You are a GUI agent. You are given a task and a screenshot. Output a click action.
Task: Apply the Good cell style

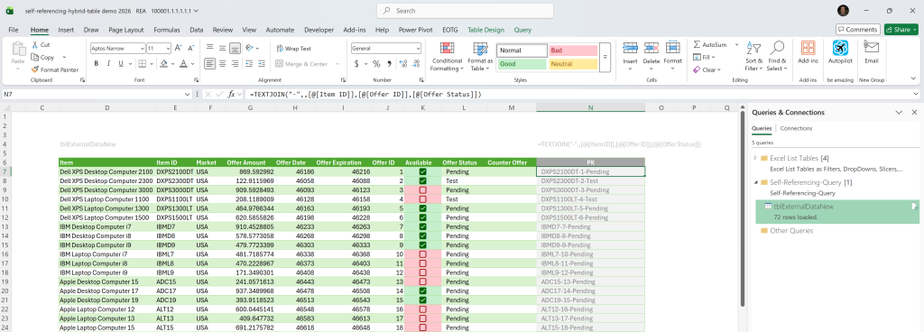tap(522, 64)
